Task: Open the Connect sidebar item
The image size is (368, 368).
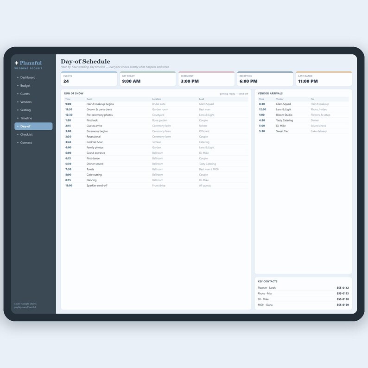Action: pyautogui.click(x=33, y=142)
